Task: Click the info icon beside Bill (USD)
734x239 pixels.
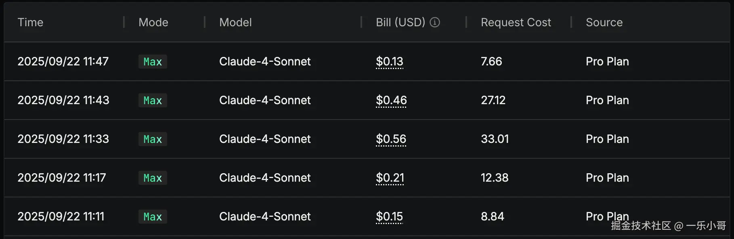Action: point(435,22)
